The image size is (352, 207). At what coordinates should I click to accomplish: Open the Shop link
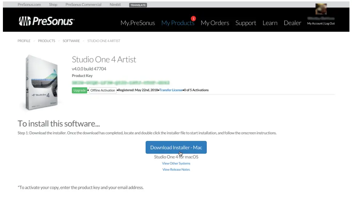click(53, 4)
